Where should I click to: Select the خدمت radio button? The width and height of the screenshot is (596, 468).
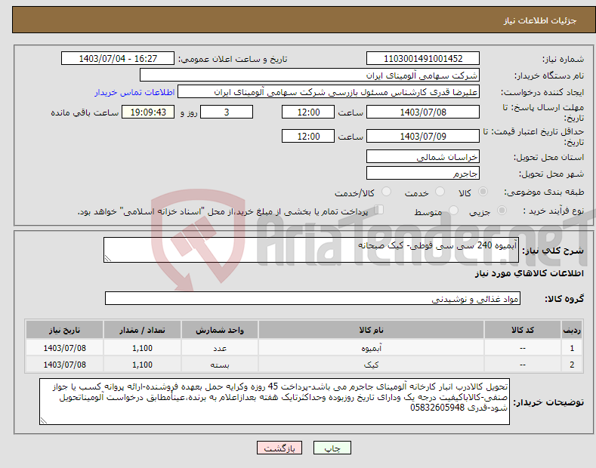[440, 192]
